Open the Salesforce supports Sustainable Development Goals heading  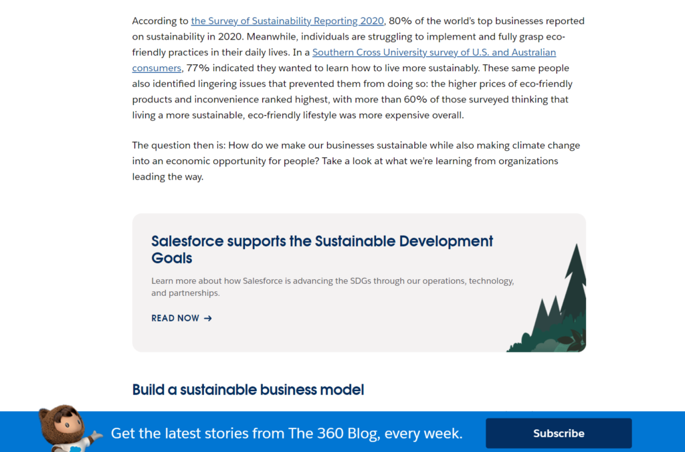[x=322, y=250]
